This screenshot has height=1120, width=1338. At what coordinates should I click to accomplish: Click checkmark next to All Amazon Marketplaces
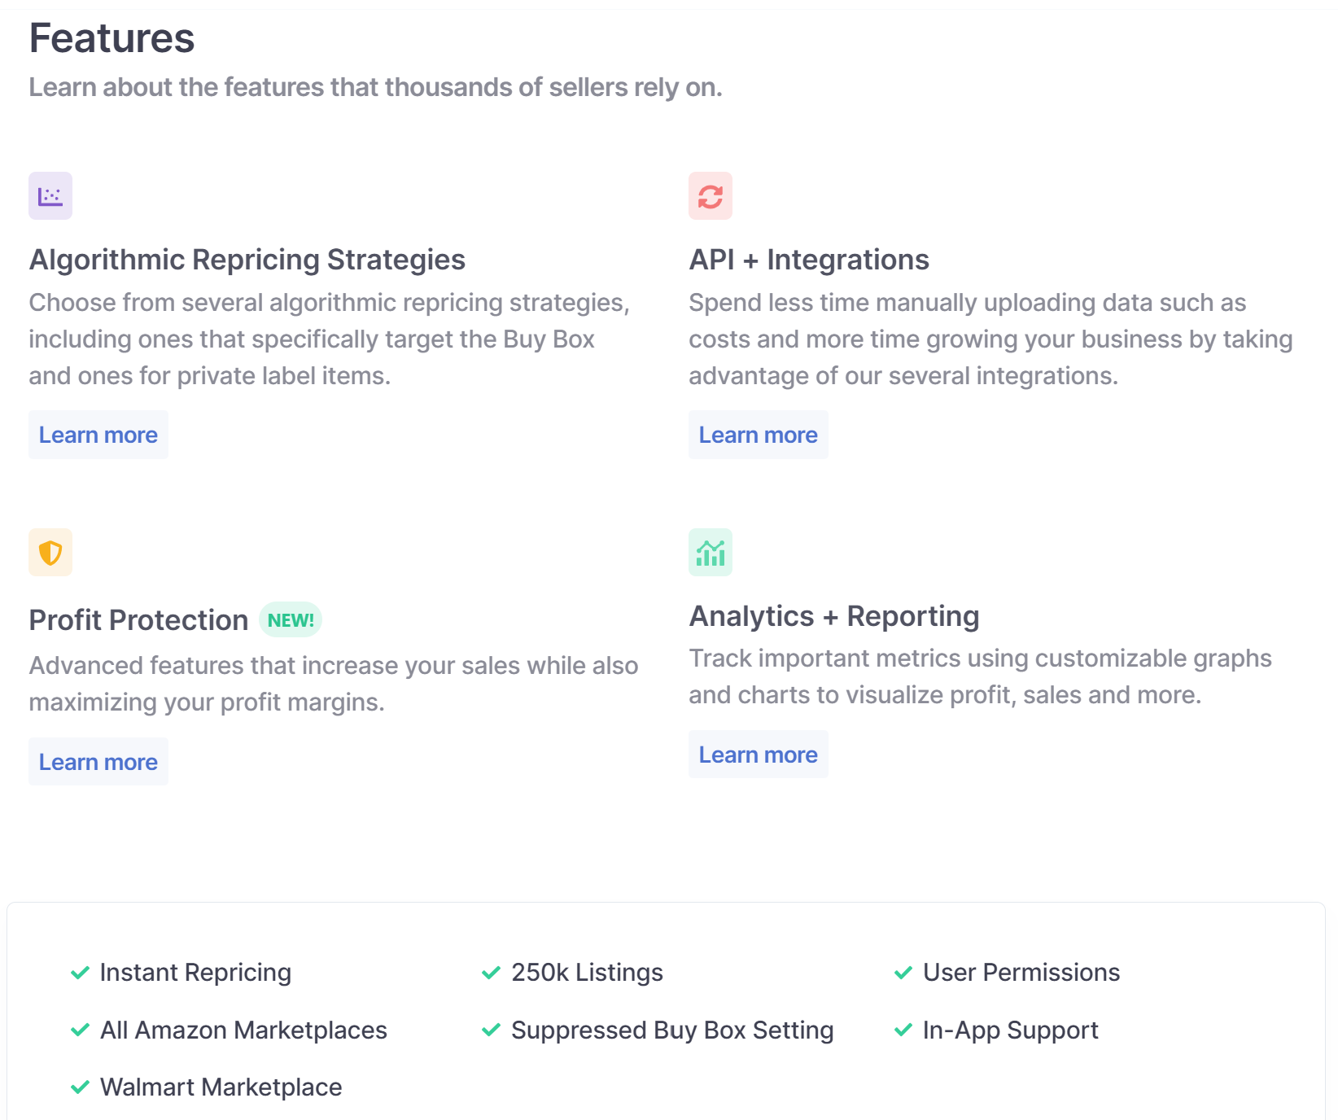(80, 1030)
